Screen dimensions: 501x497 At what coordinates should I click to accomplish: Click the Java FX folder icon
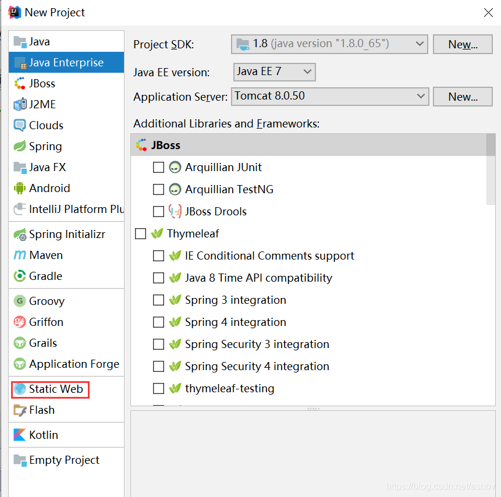(x=20, y=168)
